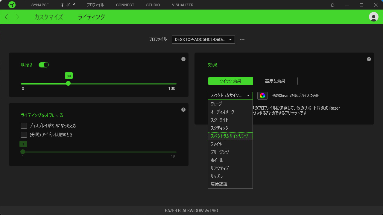Select the 高度な効果 button
The width and height of the screenshot is (383, 215).
click(x=275, y=81)
